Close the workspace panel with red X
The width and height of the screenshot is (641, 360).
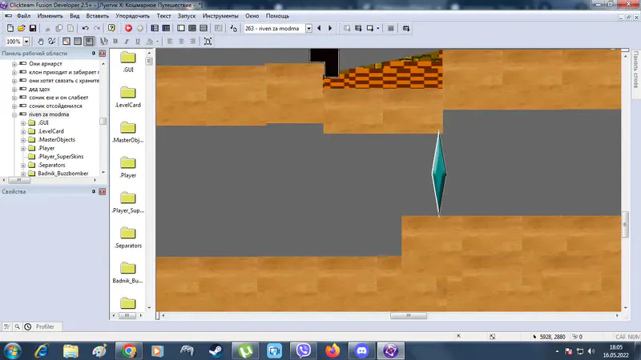103,54
